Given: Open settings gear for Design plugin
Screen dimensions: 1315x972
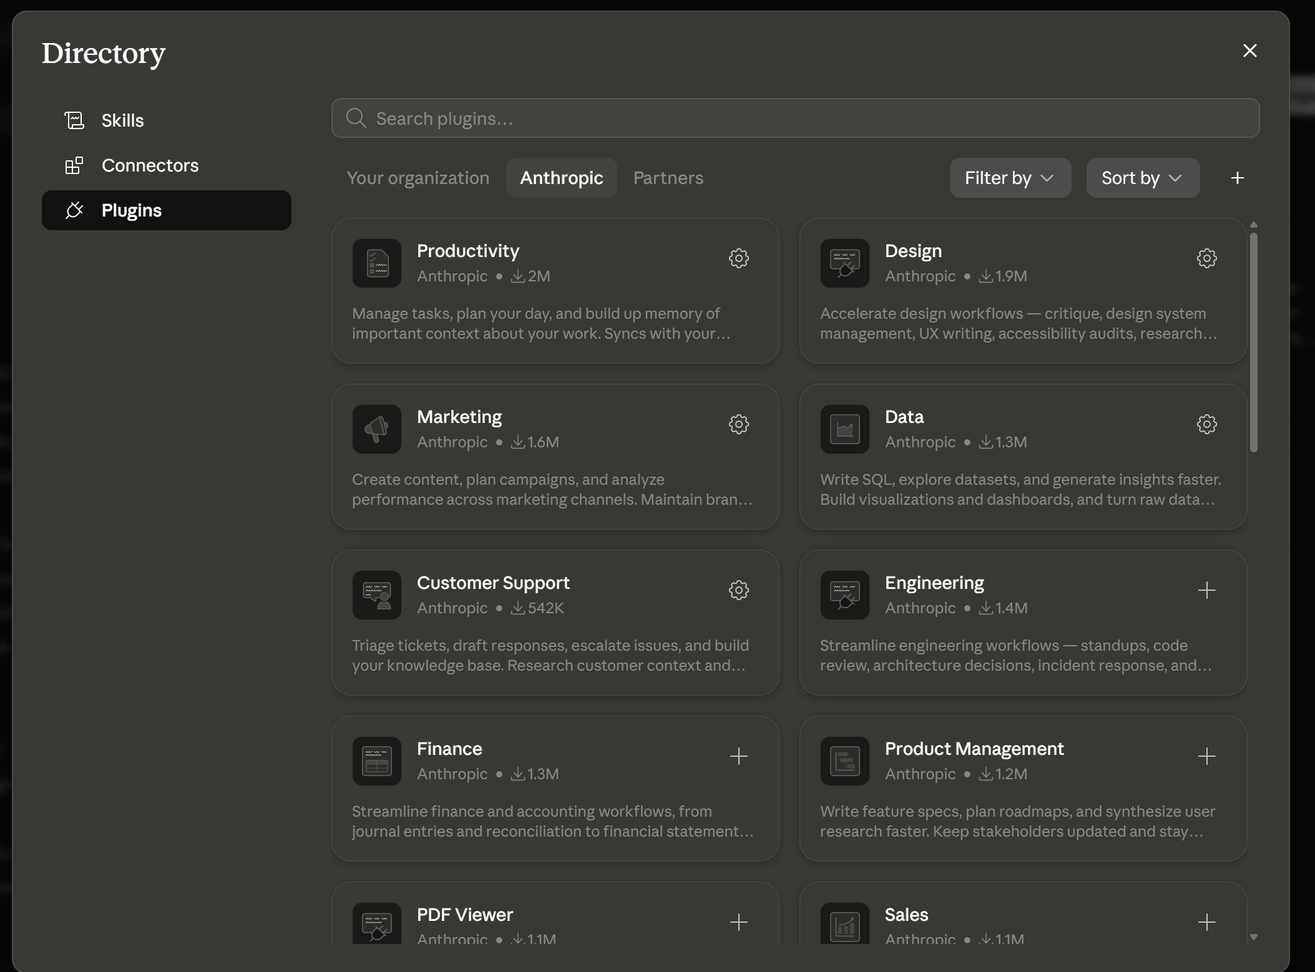Looking at the screenshot, I should click(x=1206, y=258).
